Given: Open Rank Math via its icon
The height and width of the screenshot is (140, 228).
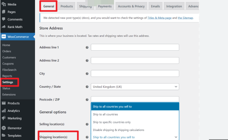Looking at the screenshot, I should (3, 27).
